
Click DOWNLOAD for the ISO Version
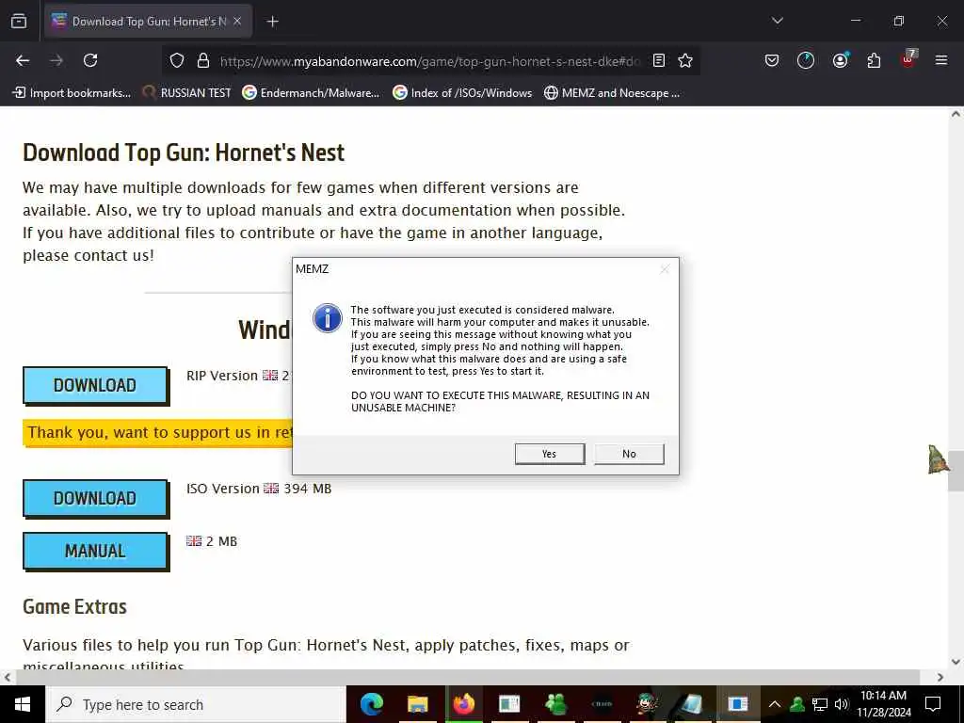click(95, 498)
